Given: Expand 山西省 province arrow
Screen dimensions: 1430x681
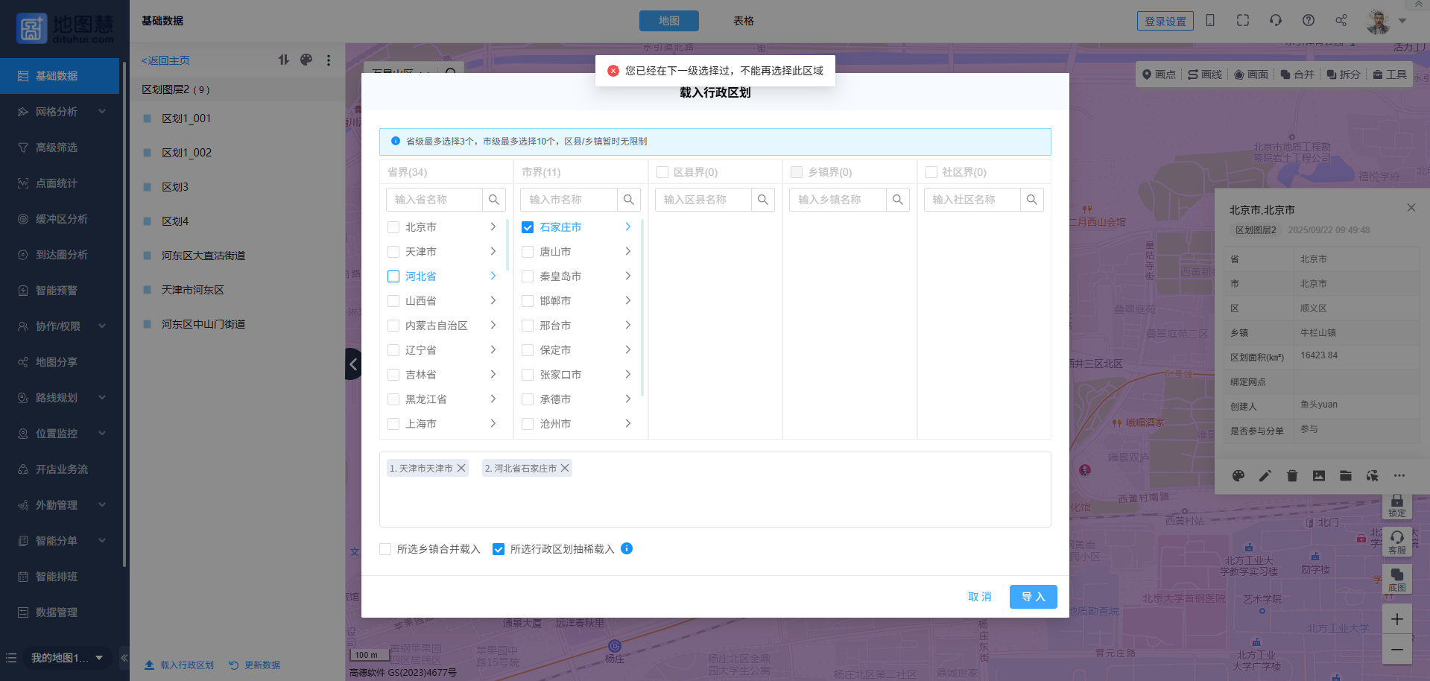Looking at the screenshot, I should [493, 300].
